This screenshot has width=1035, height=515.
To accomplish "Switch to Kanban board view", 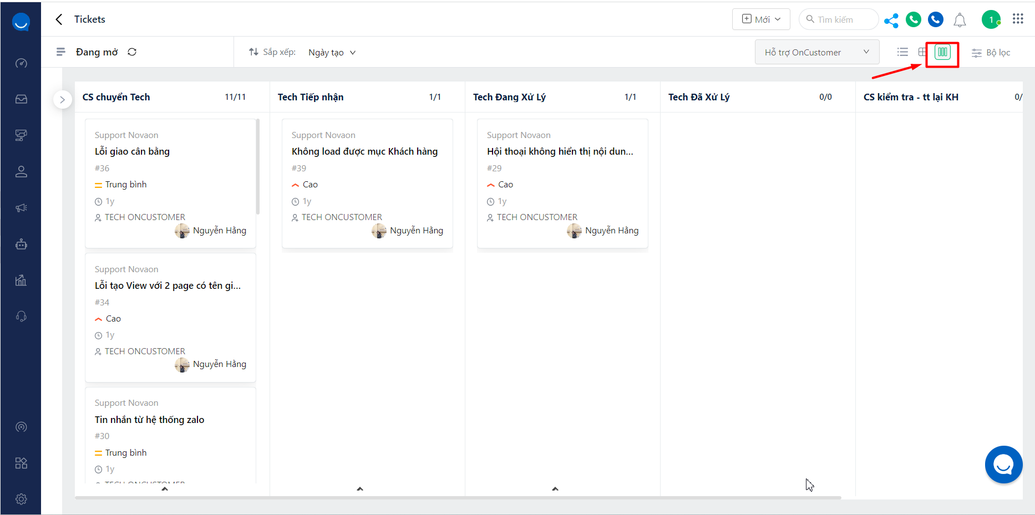I will pyautogui.click(x=942, y=53).
